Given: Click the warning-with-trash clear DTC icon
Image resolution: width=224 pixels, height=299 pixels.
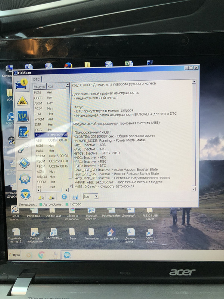Looking at the screenshot, I should 41,198.
